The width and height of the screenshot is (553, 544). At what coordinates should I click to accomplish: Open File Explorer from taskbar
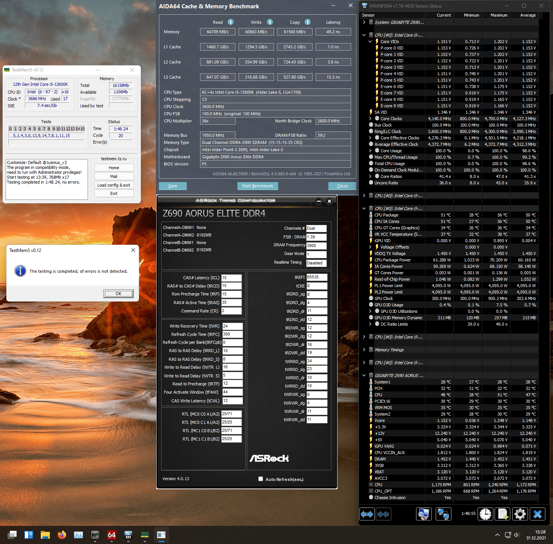point(45,535)
